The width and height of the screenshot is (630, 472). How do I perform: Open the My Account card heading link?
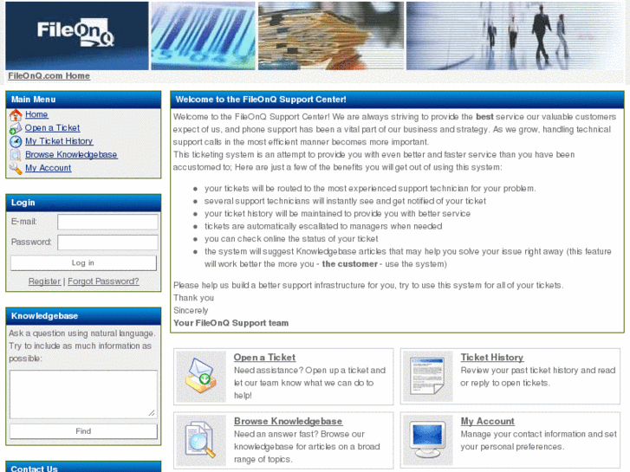point(487,421)
